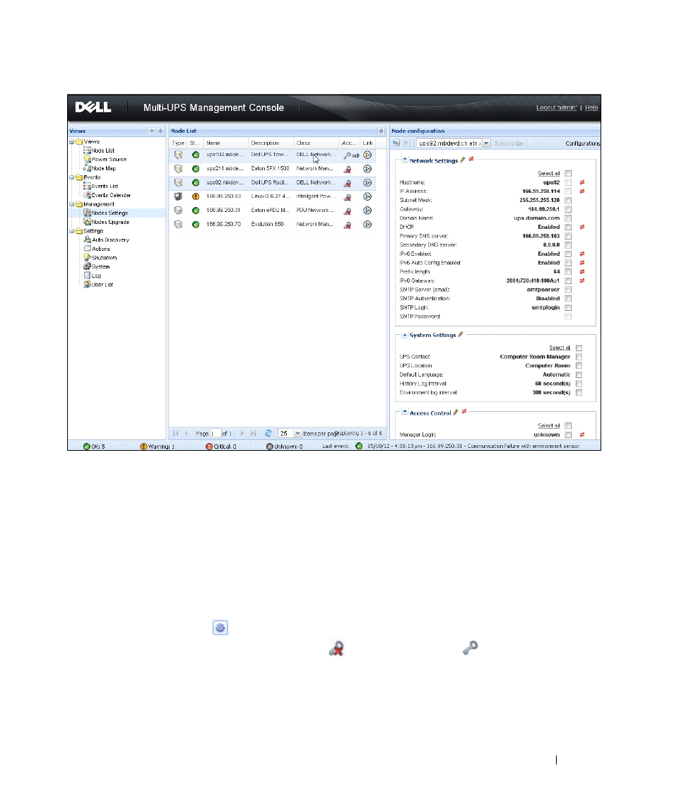Image resolution: width=674 pixels, height=809 pixels.
Task: Check the UPS Contact checkbox
Action: pos(579,357)
